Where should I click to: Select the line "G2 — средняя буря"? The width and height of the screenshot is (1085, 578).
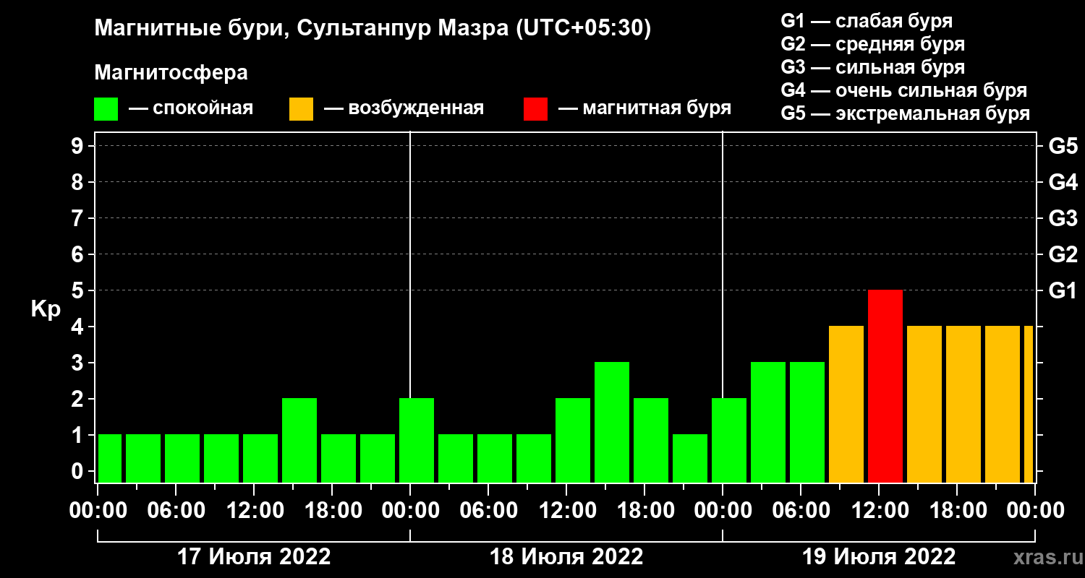coord(872,44)
